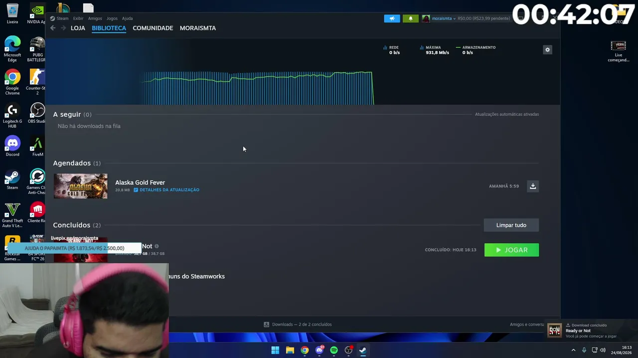Click the Downloads 2 de 2 concluídos status
Screen dimensions: 638x358
click(298, 324)
